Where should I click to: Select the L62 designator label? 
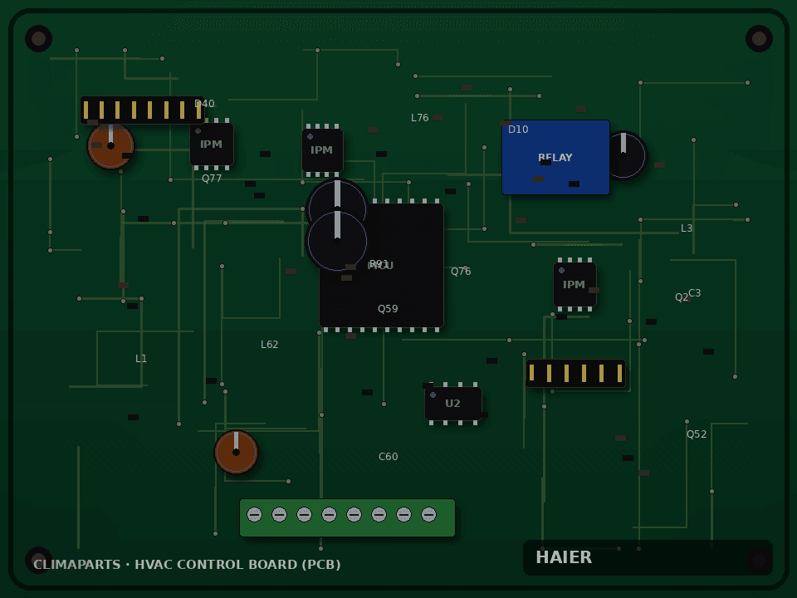(x=269, y=345)
